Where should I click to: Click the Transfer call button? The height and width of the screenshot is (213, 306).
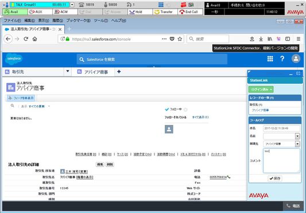(165, 12)
